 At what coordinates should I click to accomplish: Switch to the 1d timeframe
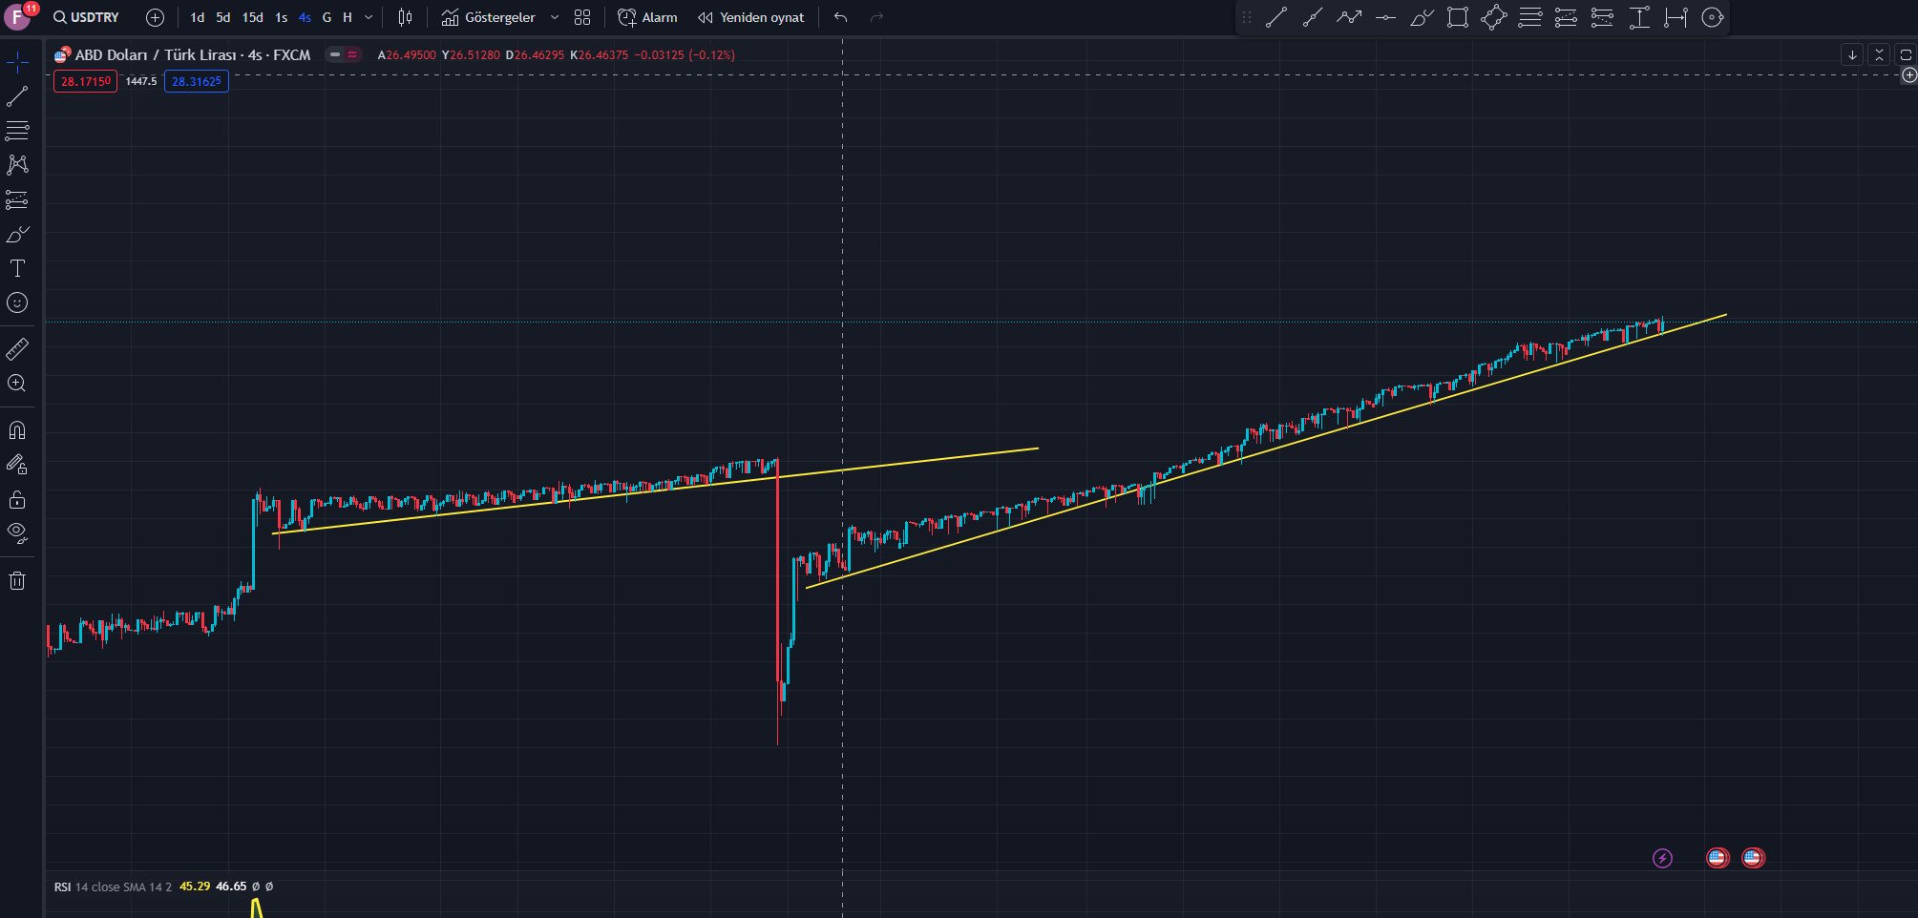point(197,17)
